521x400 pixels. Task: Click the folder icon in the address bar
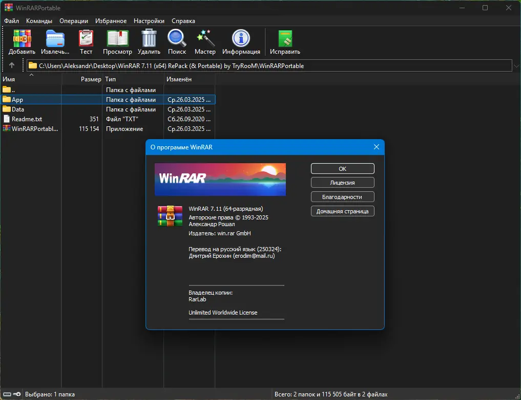click(x=33, y=65)
